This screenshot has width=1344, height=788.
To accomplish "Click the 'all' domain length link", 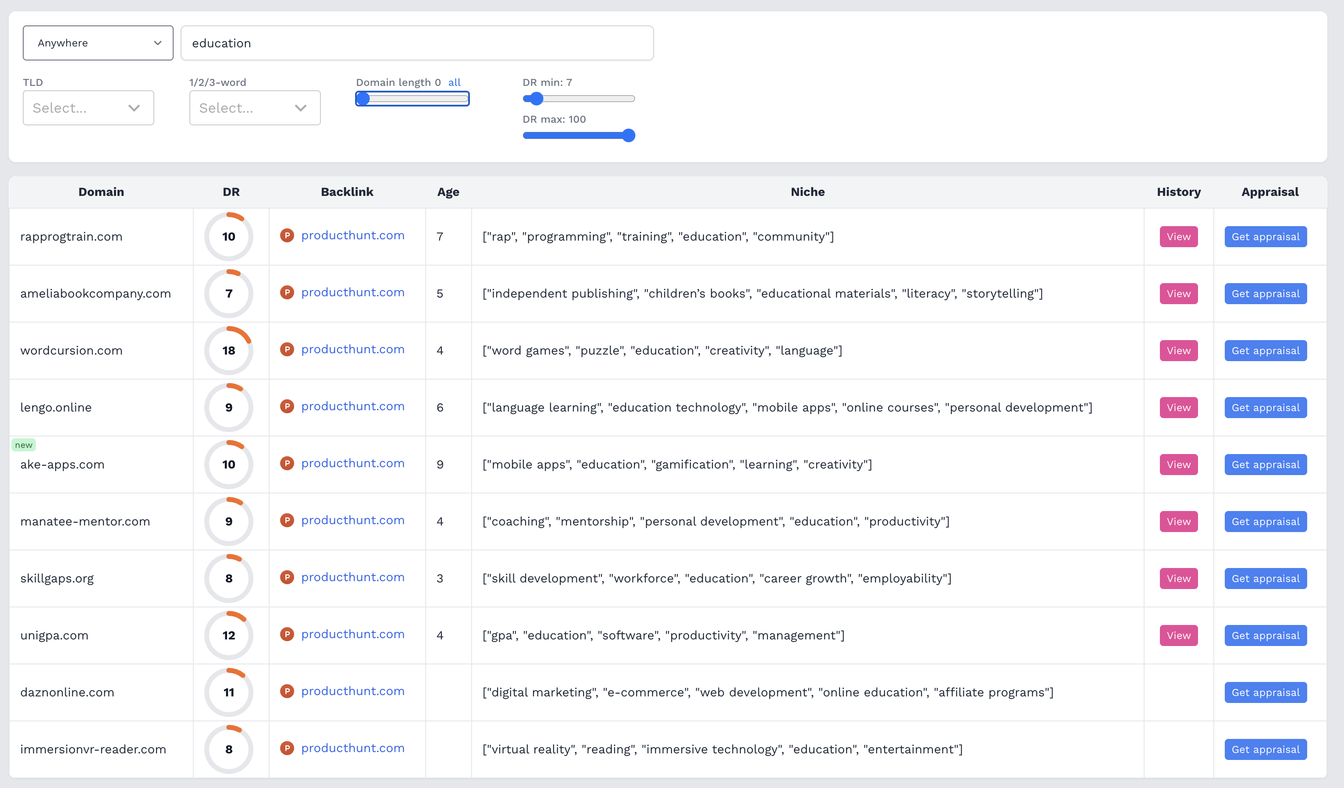I will click(x=455, y=82).
